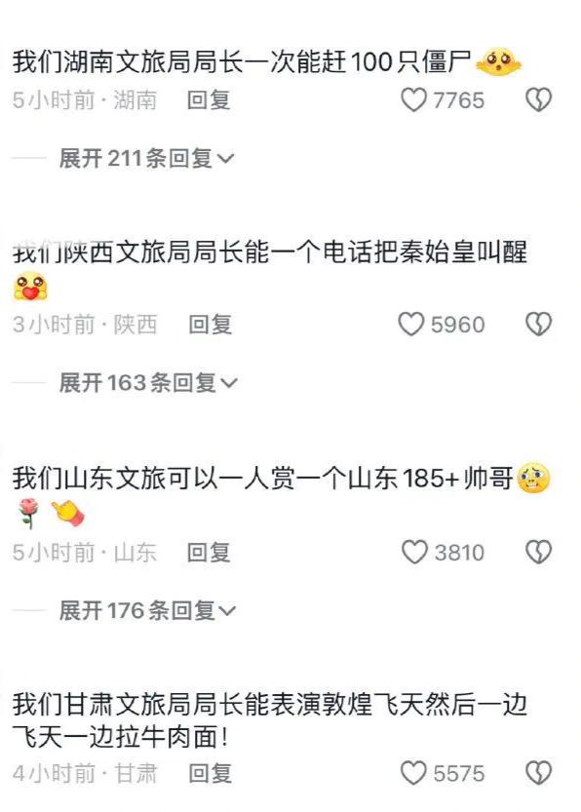This screenshot has height=812, width=581.
Task: Reply to the Gansu comment
Action: pos(210,774)
